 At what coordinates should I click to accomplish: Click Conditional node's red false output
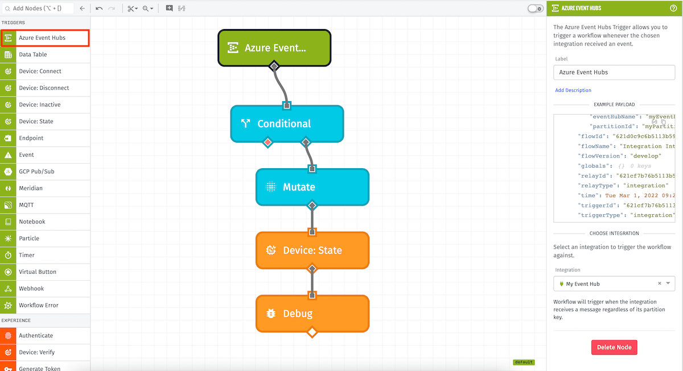click(268, 141)
